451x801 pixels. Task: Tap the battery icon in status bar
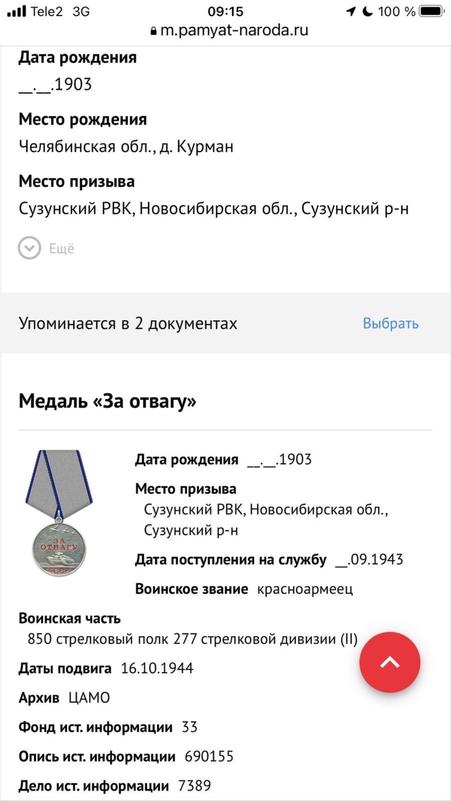[431, 11]
